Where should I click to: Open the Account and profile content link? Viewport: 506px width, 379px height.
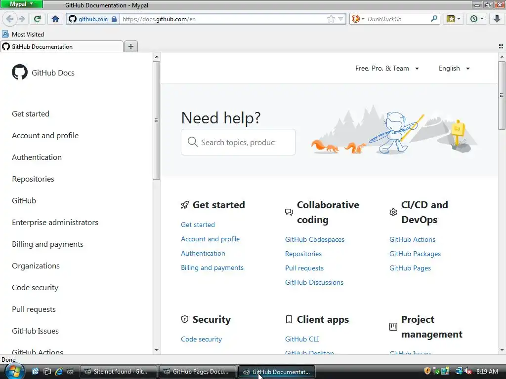pyautogui.click(x=210, y=239)
